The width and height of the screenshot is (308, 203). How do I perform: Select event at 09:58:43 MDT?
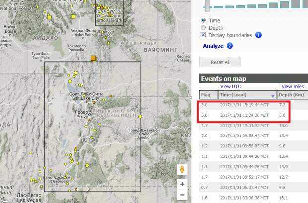click(253, 135)
